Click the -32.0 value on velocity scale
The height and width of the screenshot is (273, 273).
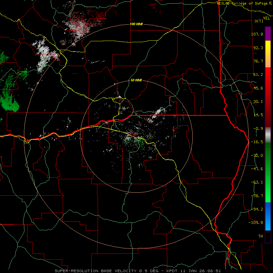coord(257,155)
